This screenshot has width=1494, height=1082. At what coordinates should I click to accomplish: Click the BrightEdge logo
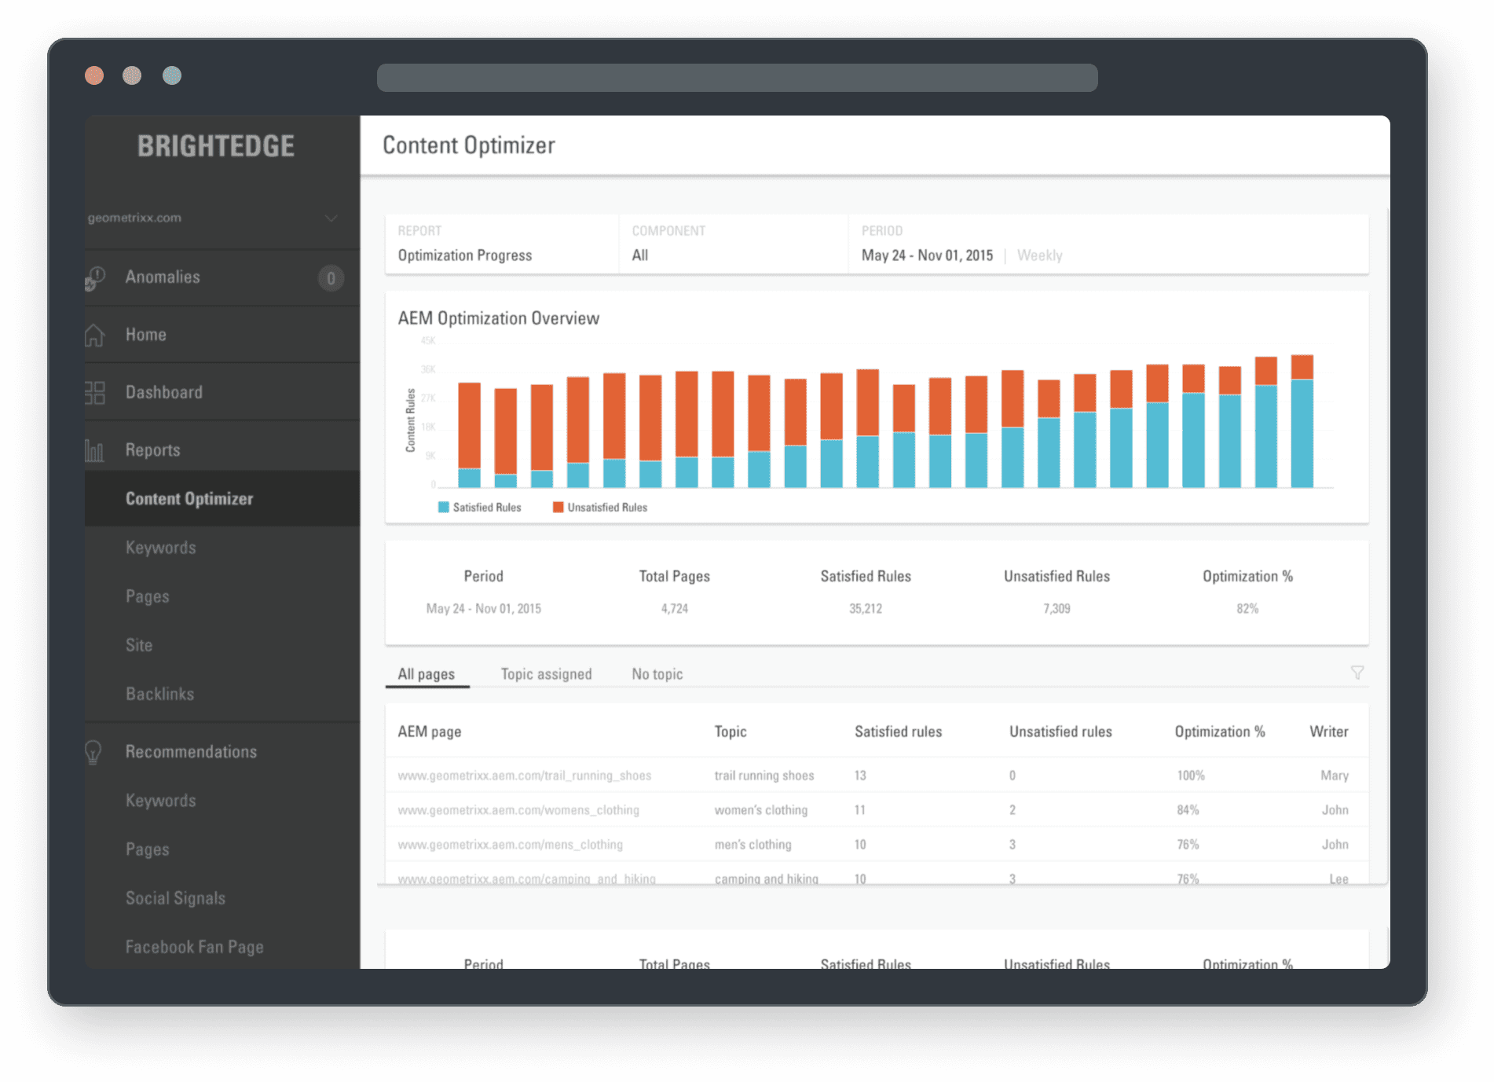point(216,146)
